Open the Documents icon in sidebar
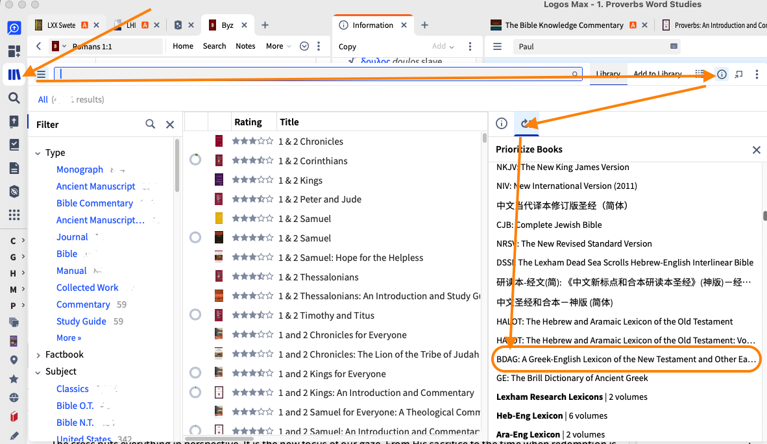 (14, 168)
